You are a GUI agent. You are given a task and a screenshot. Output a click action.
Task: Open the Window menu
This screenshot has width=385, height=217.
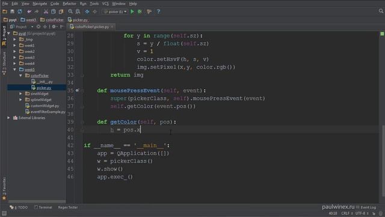(x=119, y=4)
